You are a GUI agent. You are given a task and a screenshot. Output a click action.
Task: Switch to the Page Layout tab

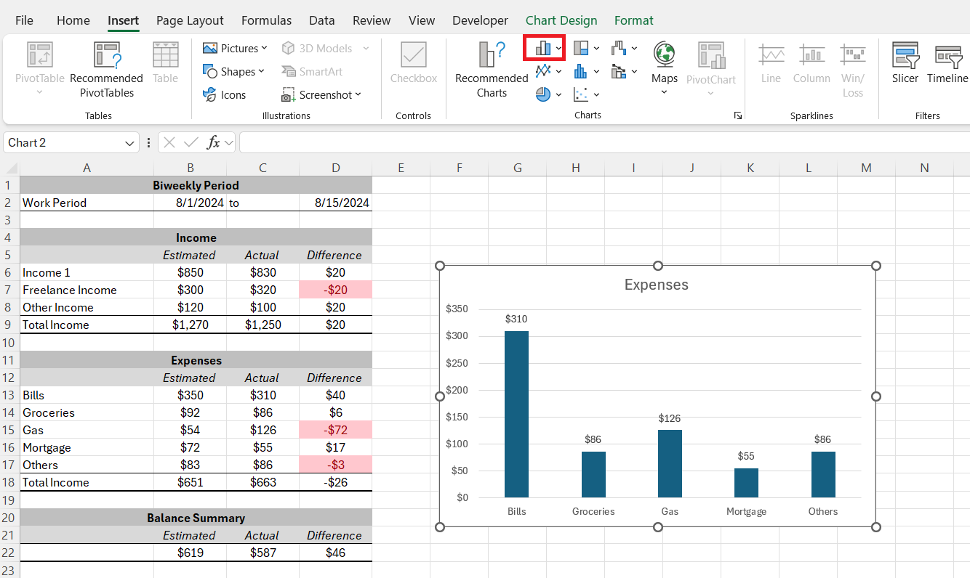[190, 20]
